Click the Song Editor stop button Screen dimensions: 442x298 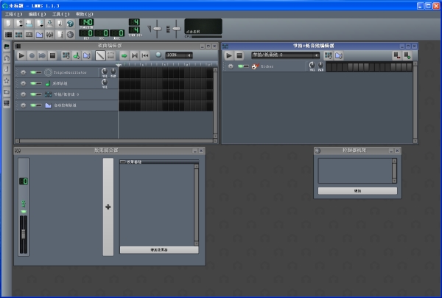pos(52,55)
